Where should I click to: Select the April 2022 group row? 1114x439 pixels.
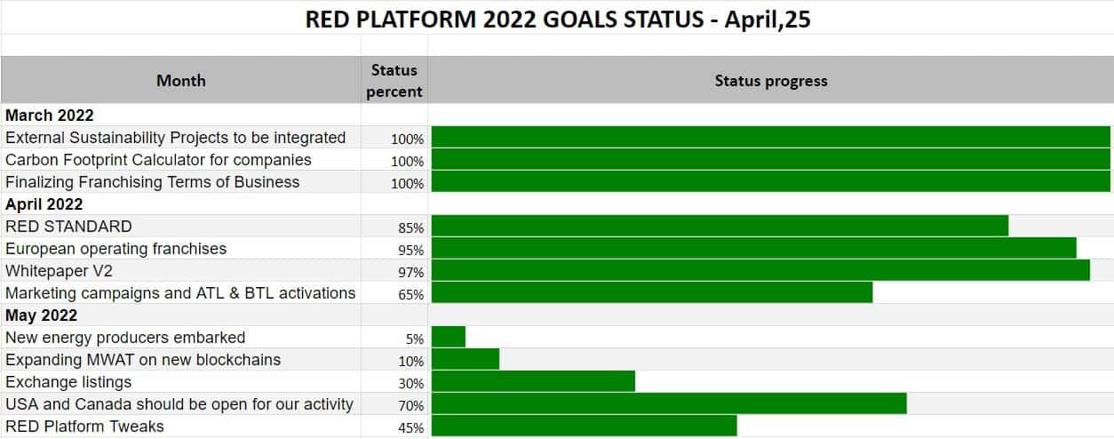pyautogui.click(x=44, y=204)
